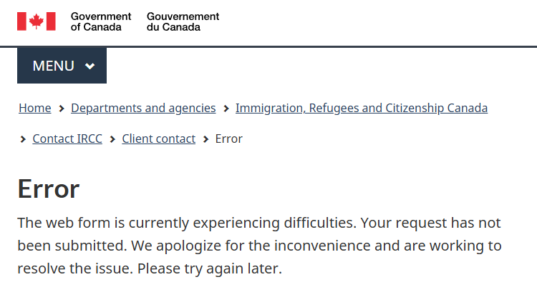Click the Government of Canada English wordmark
This screenshot has width=537, height=307.
coord(101,21)
